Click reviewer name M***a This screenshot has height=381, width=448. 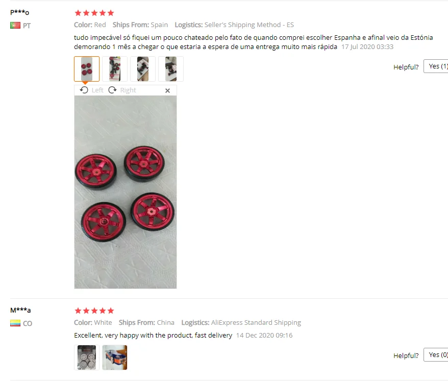20,310
